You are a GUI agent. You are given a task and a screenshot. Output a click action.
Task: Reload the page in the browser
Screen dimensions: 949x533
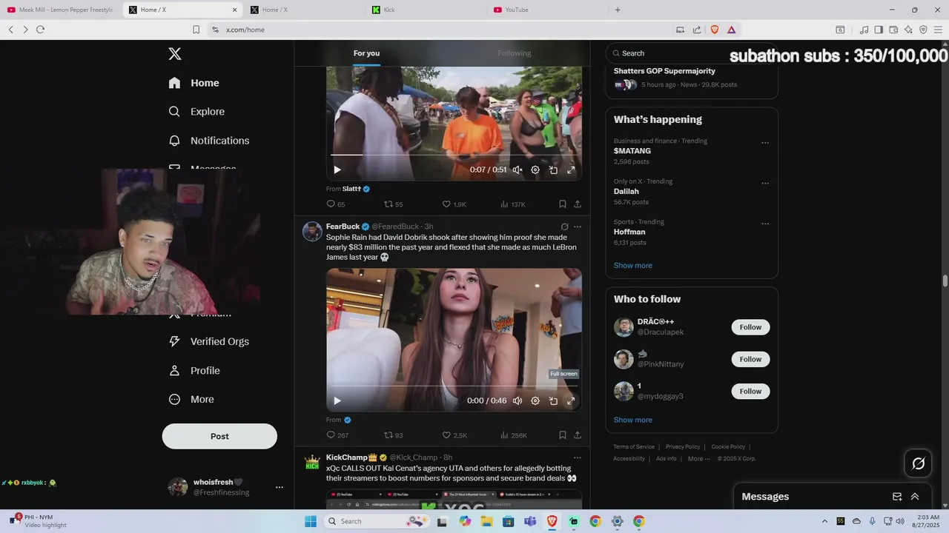(x=40, y=30)
